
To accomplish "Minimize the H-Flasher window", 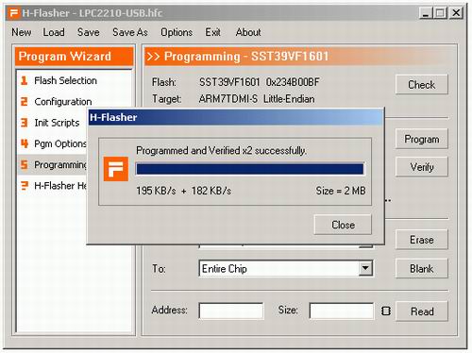I will (426, 13).
